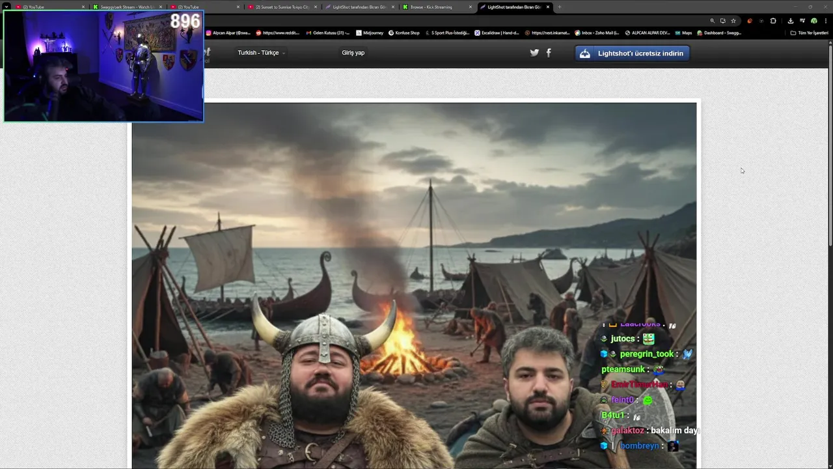Image resolution: width=833 pixels, height=469 pixels.
Task: Click chat username 'pteamsunk'
Action: click(623, 369)
